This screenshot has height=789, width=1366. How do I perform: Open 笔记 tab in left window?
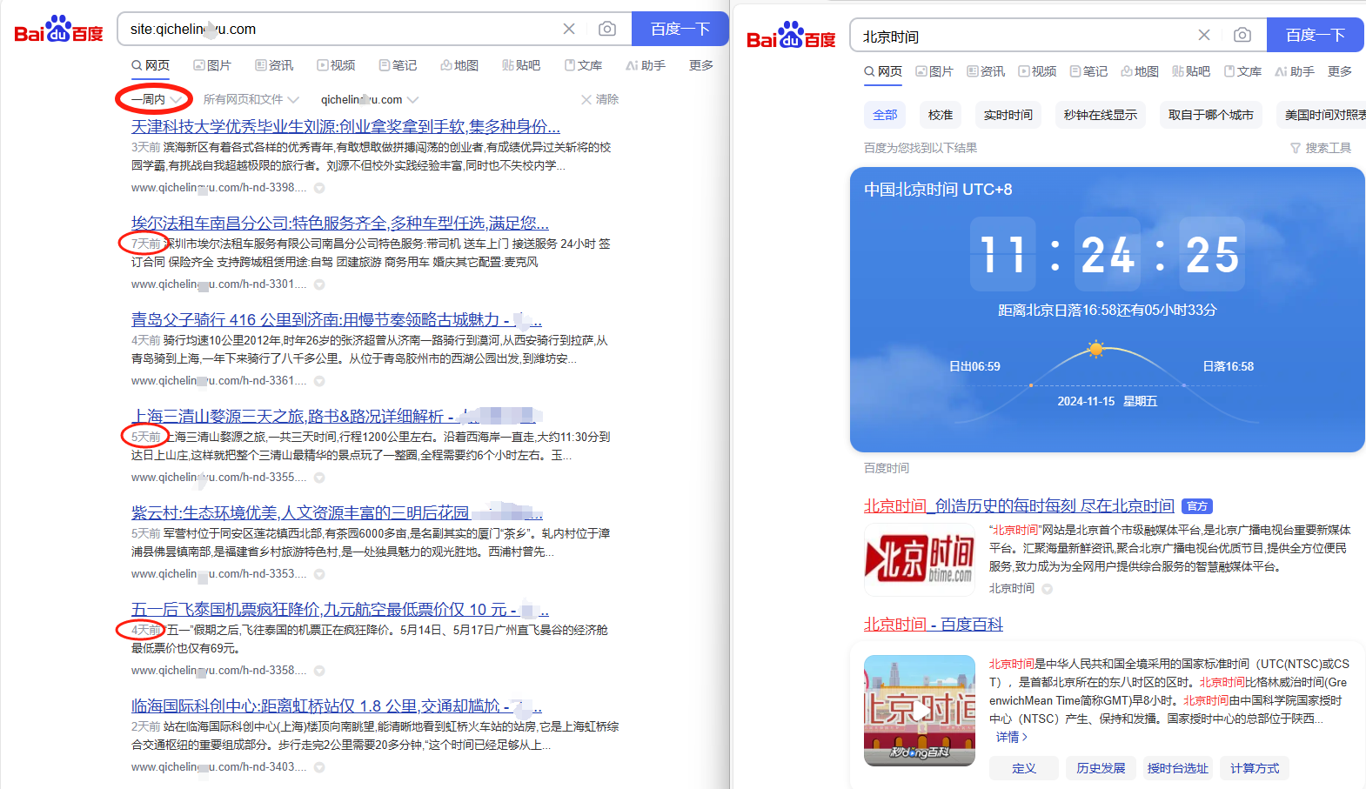398,65
